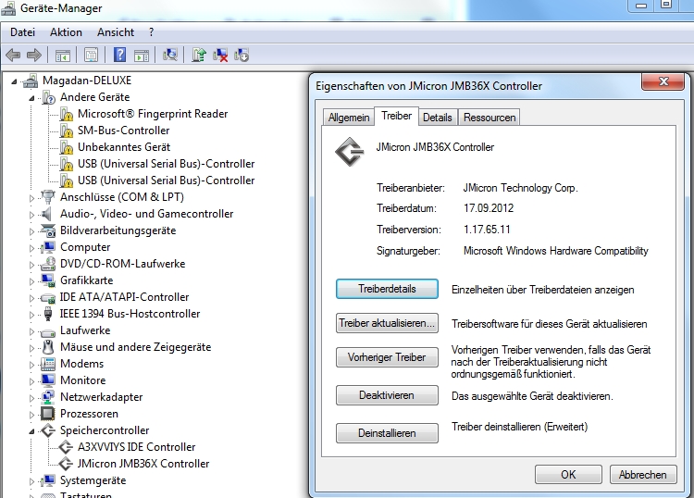This screenshot has width=694, height=498.
Task: Open the ? help menu
Action: pos(152,32)
